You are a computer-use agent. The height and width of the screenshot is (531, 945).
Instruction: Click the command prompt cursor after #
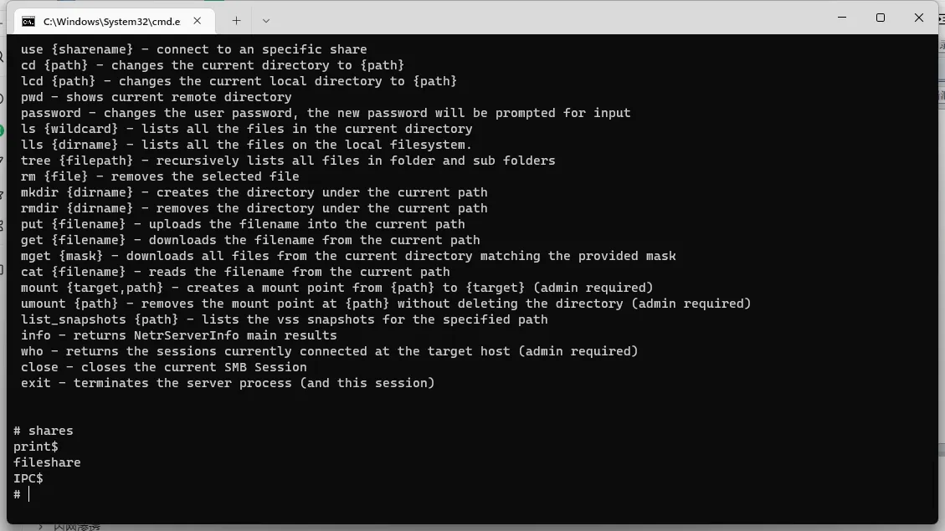(28, 494)
